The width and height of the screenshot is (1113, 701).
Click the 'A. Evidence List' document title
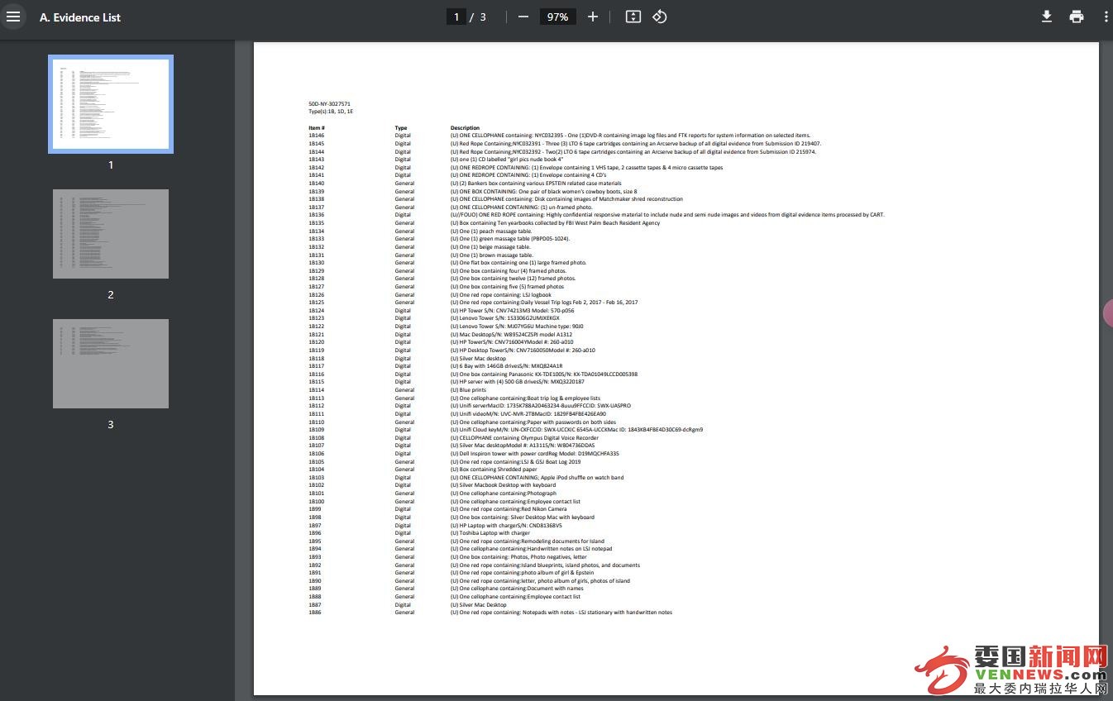[x=80, y=17]
